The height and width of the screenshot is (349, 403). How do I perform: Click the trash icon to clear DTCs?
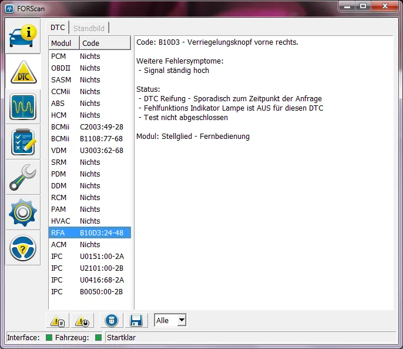(112, 321)
